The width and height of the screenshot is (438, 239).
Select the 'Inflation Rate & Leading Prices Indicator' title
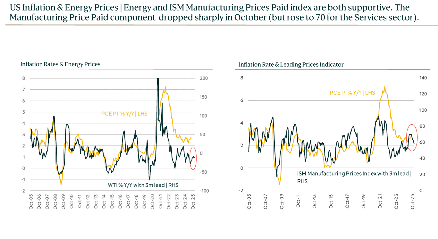tap(291, 65)
